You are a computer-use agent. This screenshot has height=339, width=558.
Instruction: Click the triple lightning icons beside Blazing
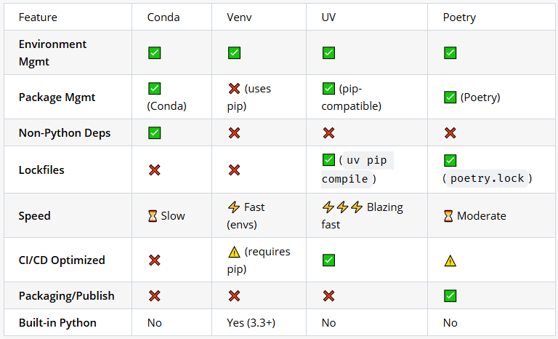pyautogui.click(x=342, y=207)
